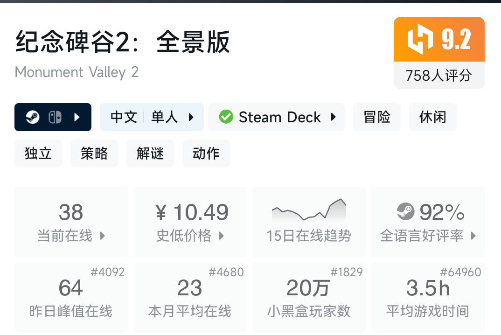The width and height of the screenshot is (501, 335).
Task: Click the Steam logo beside 92%
Action: tap(406, 212)
